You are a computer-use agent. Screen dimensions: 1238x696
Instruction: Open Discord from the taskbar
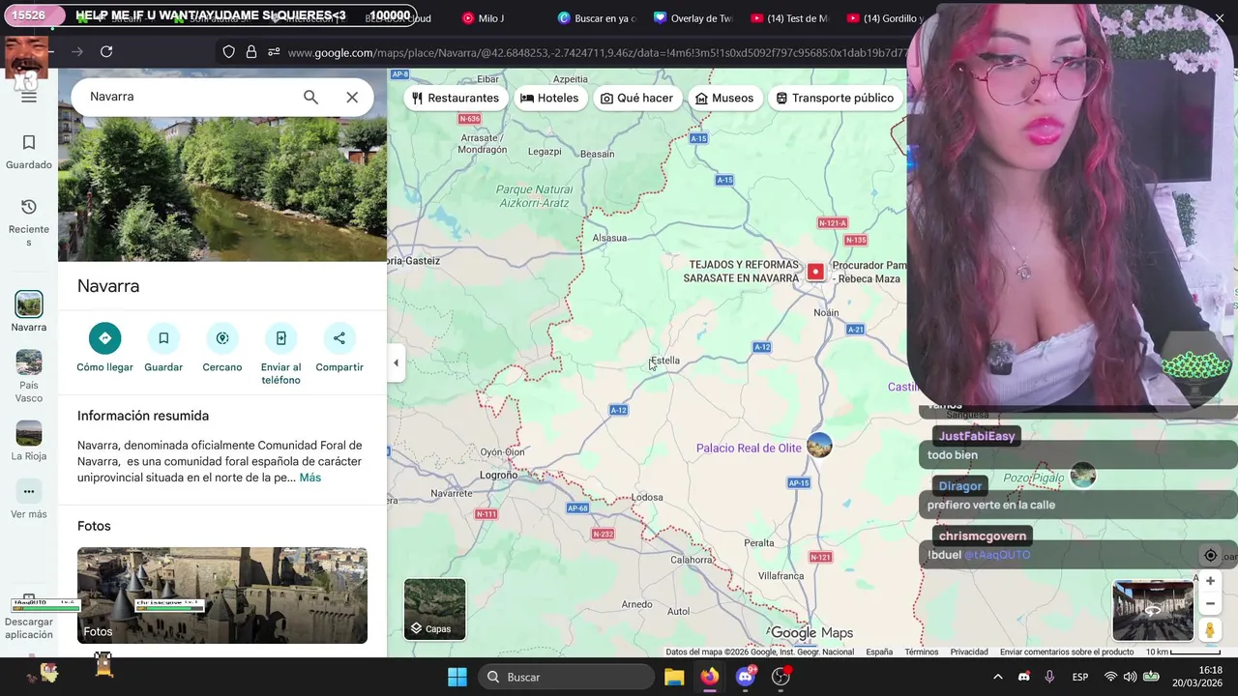tap(745, 677)
